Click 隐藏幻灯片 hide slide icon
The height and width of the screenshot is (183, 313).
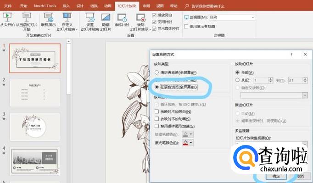(106, 17)
